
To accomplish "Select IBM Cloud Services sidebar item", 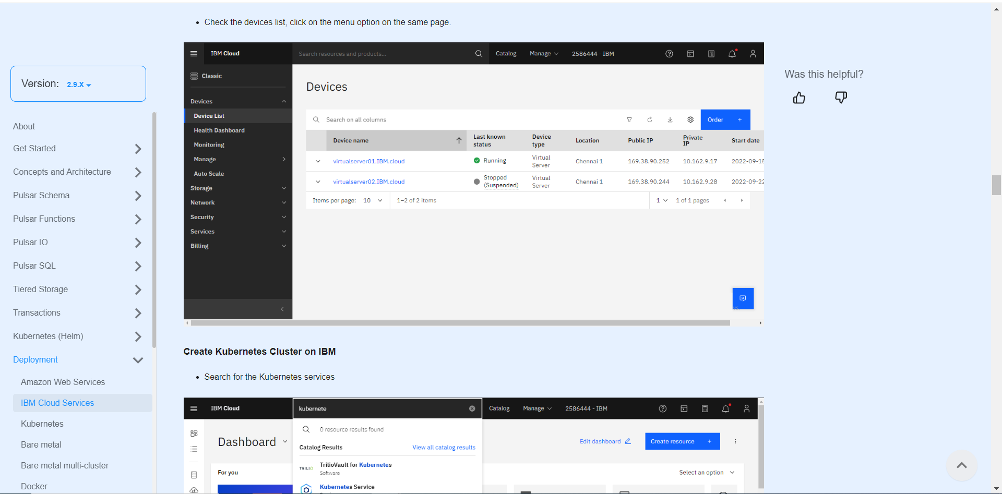I will [x=82, y=403].
